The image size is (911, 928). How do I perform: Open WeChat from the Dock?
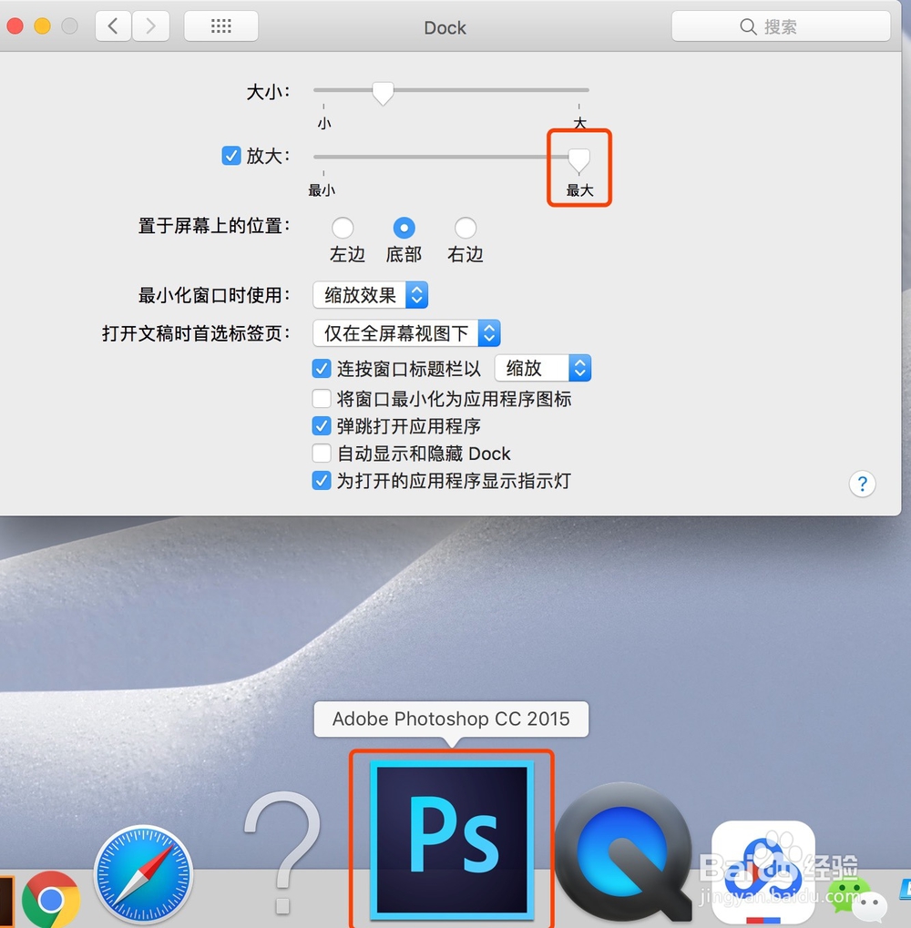pos(857,900)
